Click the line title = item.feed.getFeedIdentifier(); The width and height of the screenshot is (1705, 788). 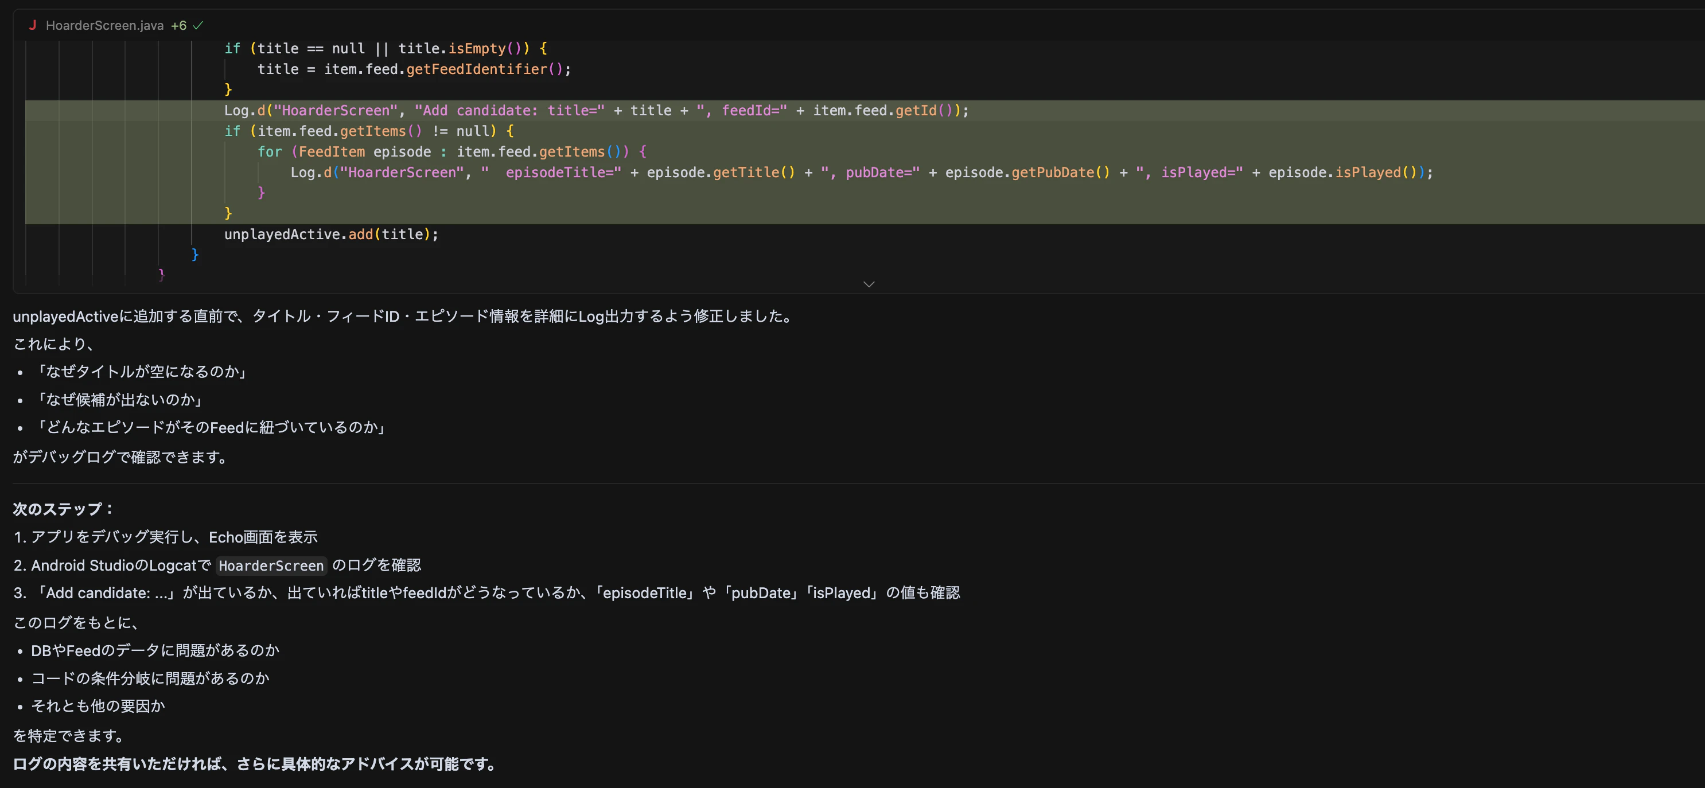pos(414,69)
